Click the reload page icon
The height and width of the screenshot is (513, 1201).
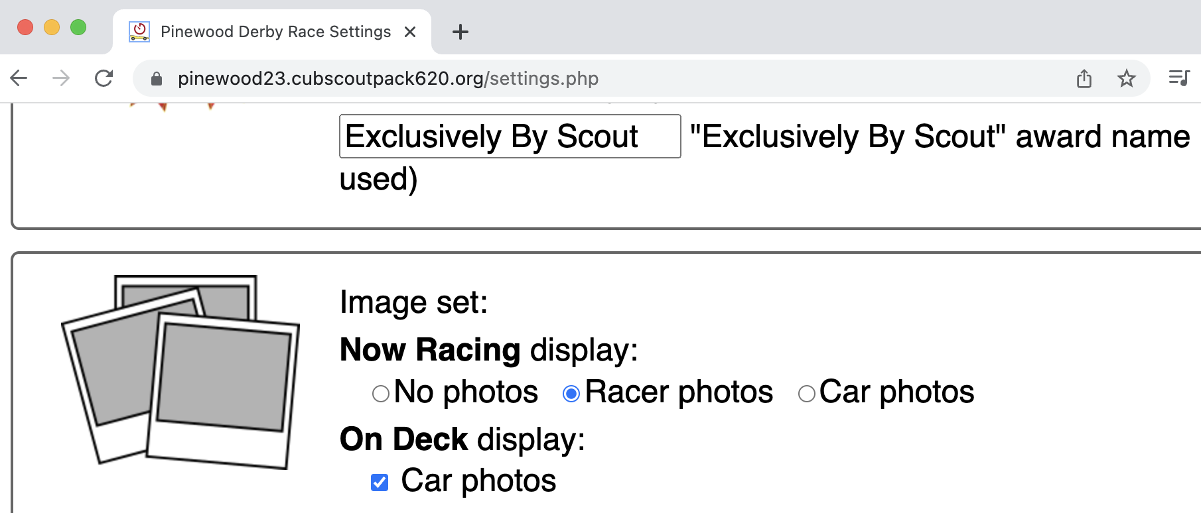point(104,78)
